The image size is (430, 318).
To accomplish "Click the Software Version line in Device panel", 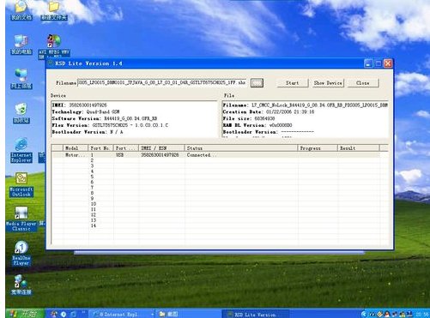I will [x=105, y=118].
